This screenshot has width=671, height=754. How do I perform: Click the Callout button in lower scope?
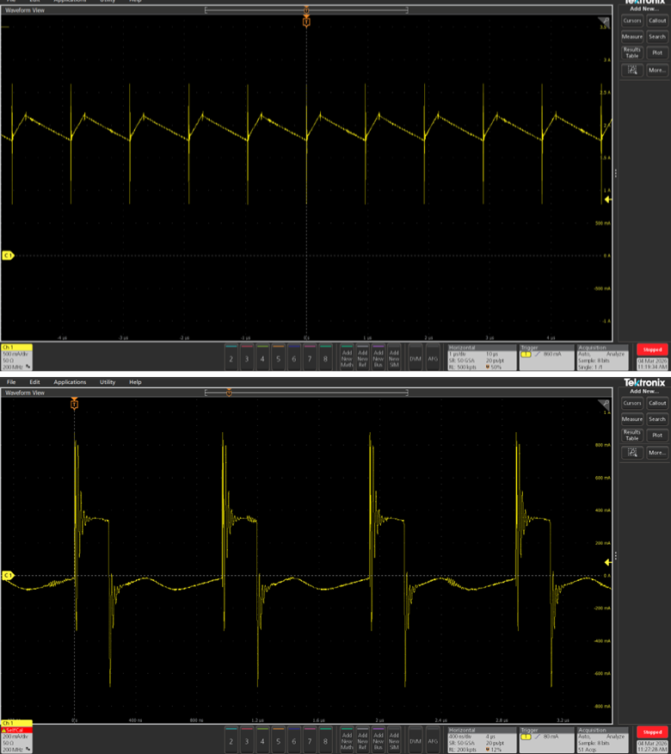(657, 403)
